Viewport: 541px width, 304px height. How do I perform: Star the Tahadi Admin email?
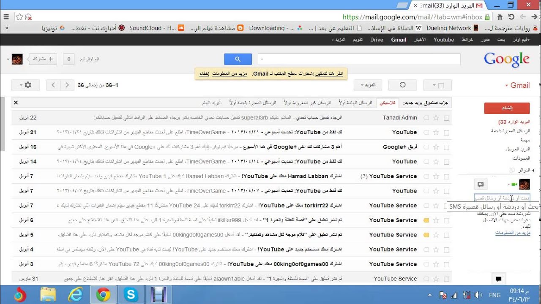pyautogui.click(x=436, y=118)
